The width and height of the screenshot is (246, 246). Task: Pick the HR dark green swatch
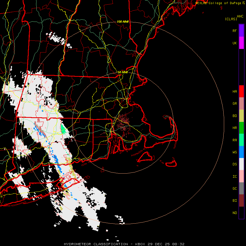pyautogui.click(x=241, y=128)
